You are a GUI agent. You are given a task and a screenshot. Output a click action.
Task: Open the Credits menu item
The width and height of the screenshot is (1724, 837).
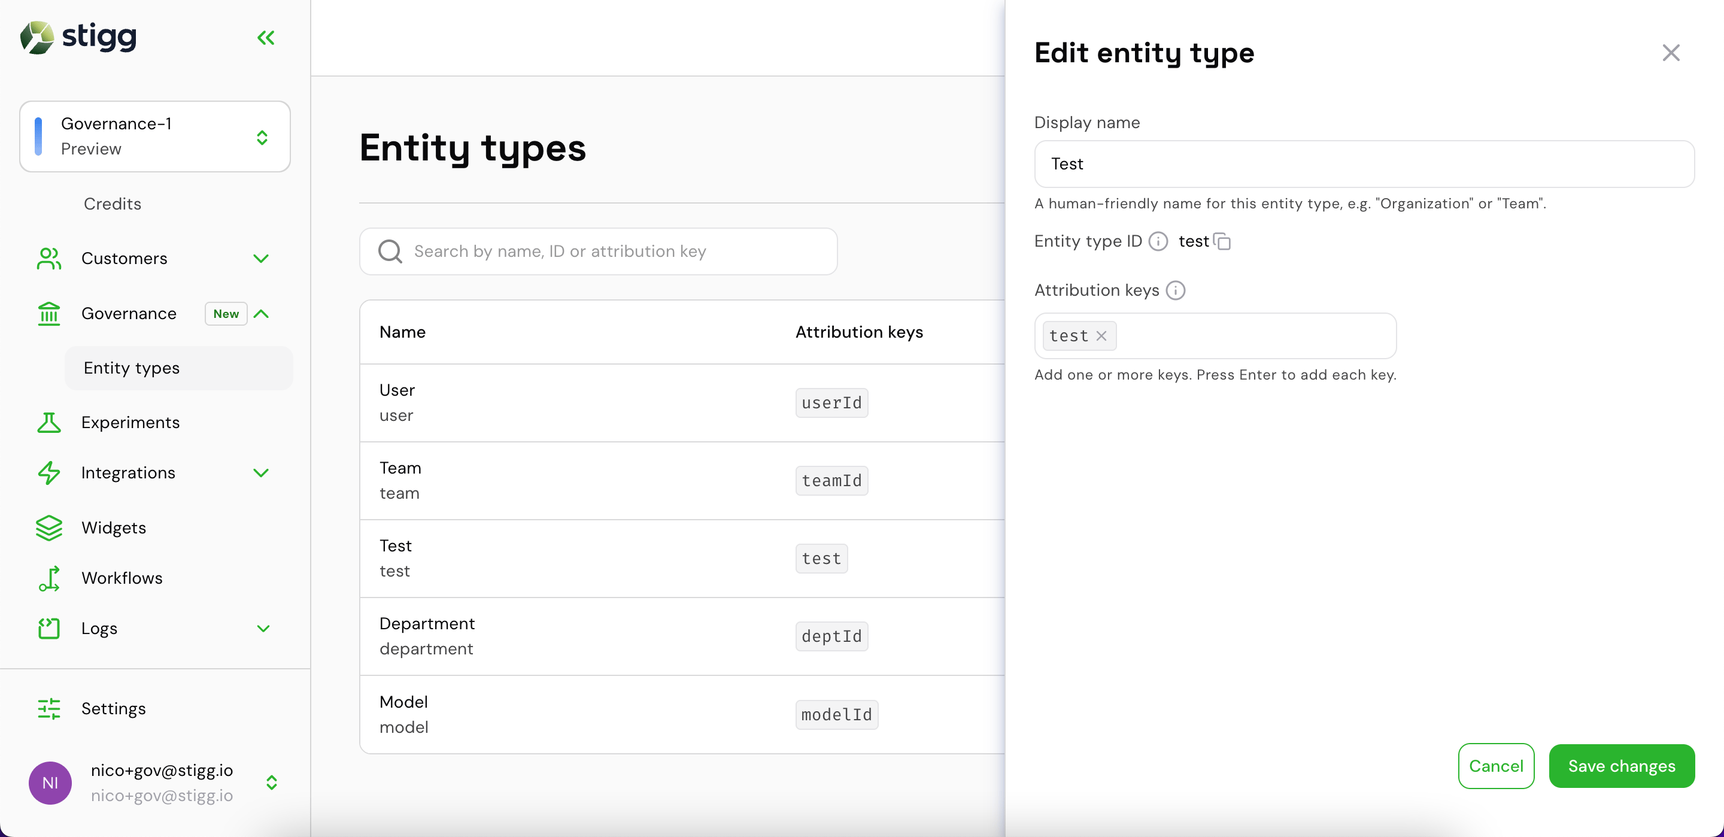[x=113, y=204]
